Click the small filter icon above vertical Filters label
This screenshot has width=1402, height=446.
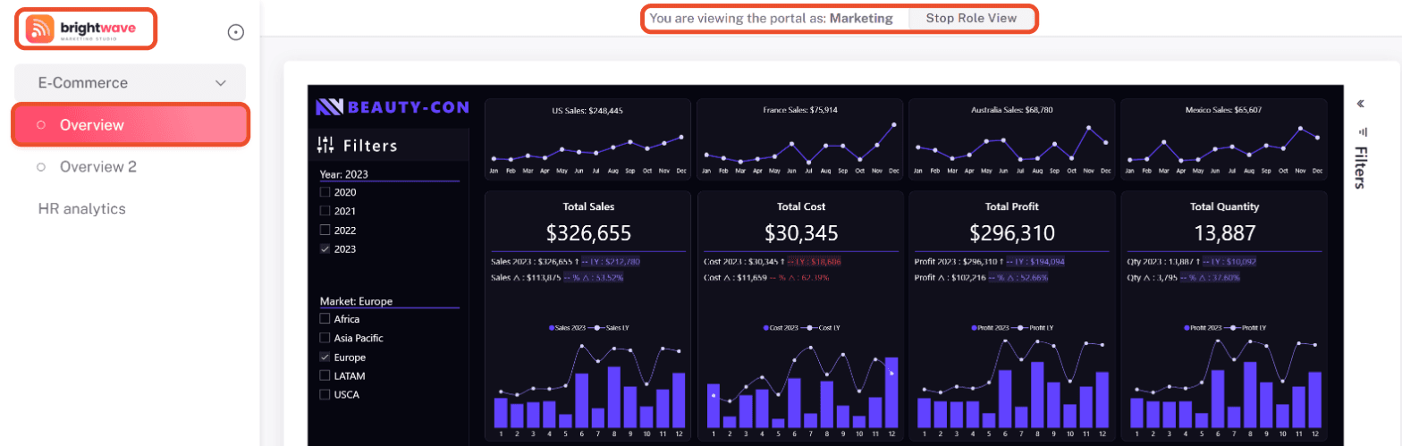click(x=1360, y=131)
